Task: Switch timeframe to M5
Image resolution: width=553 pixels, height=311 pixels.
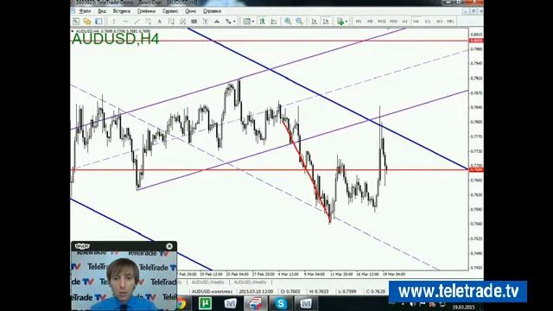Action: tap(370, 22)
